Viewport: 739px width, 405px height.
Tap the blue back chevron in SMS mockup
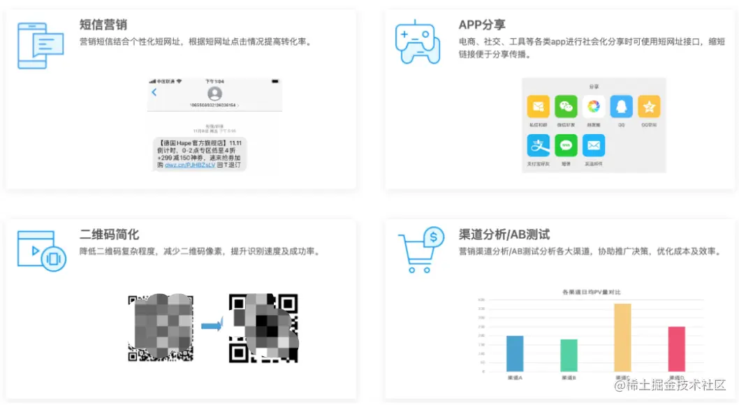154,92
